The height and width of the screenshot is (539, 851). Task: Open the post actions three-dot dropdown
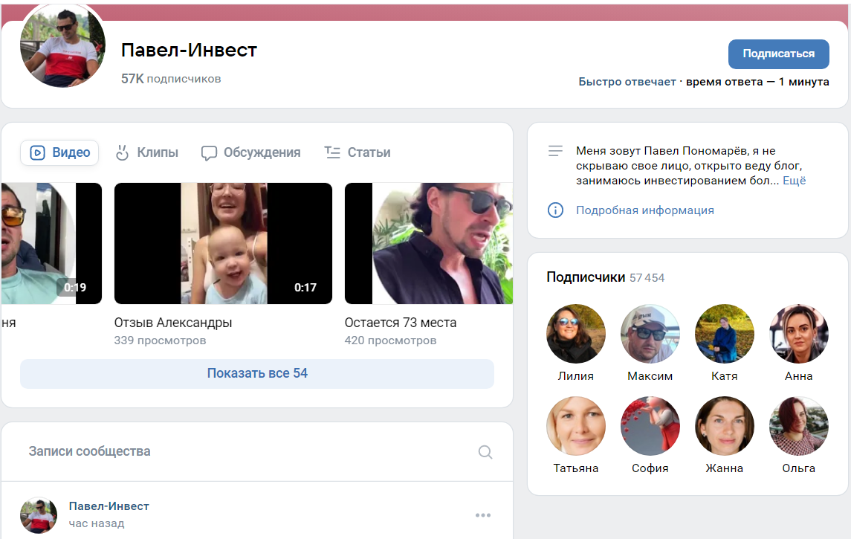[x=484, y=514]
